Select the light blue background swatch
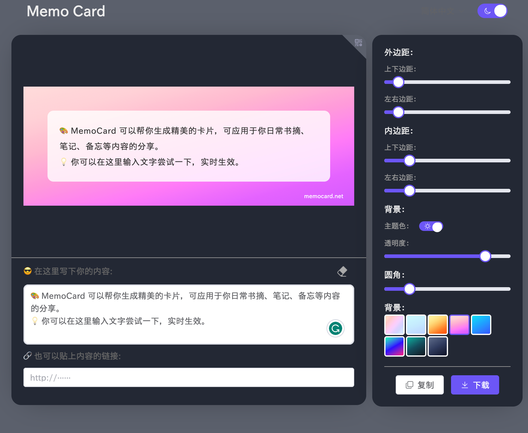Viewport: 528px width, 433px height. (416, 325)
